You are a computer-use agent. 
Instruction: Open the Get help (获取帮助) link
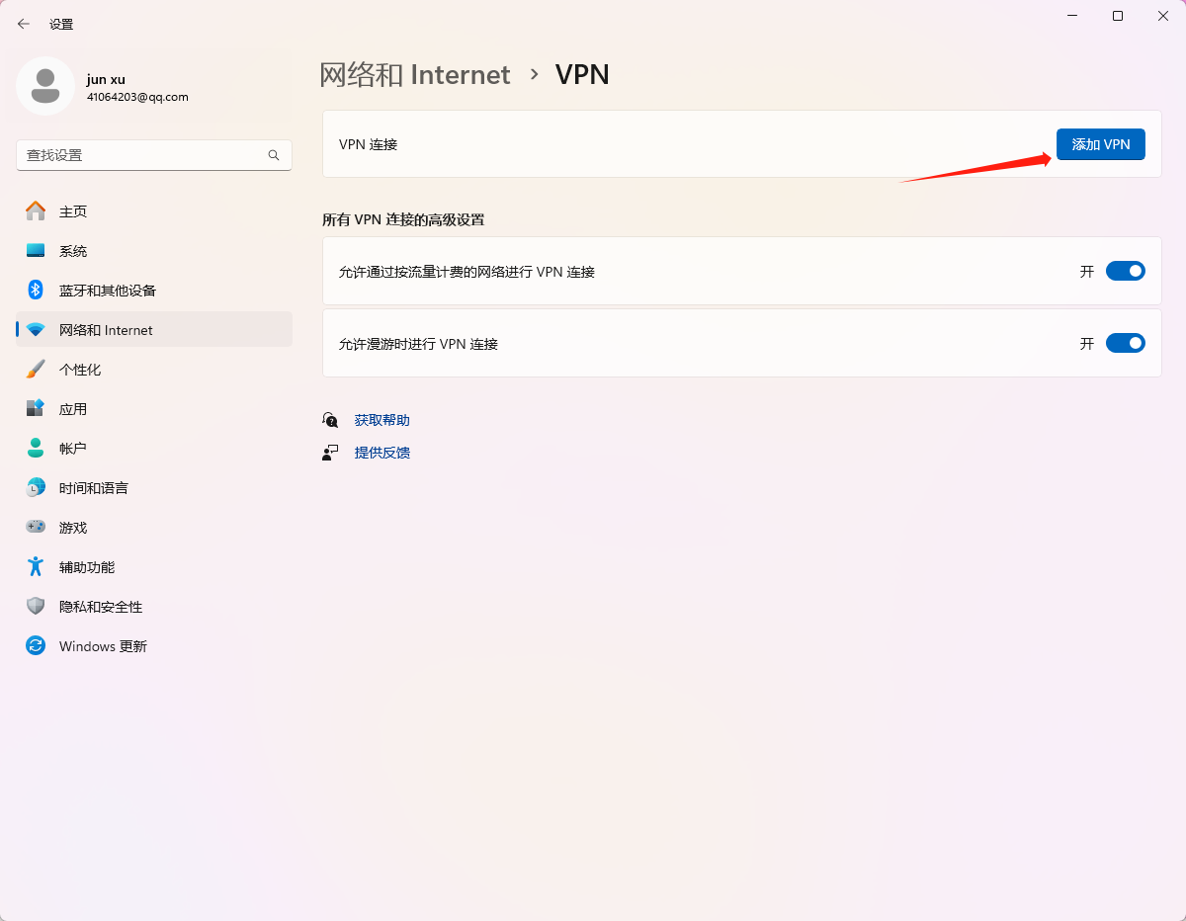381,420
